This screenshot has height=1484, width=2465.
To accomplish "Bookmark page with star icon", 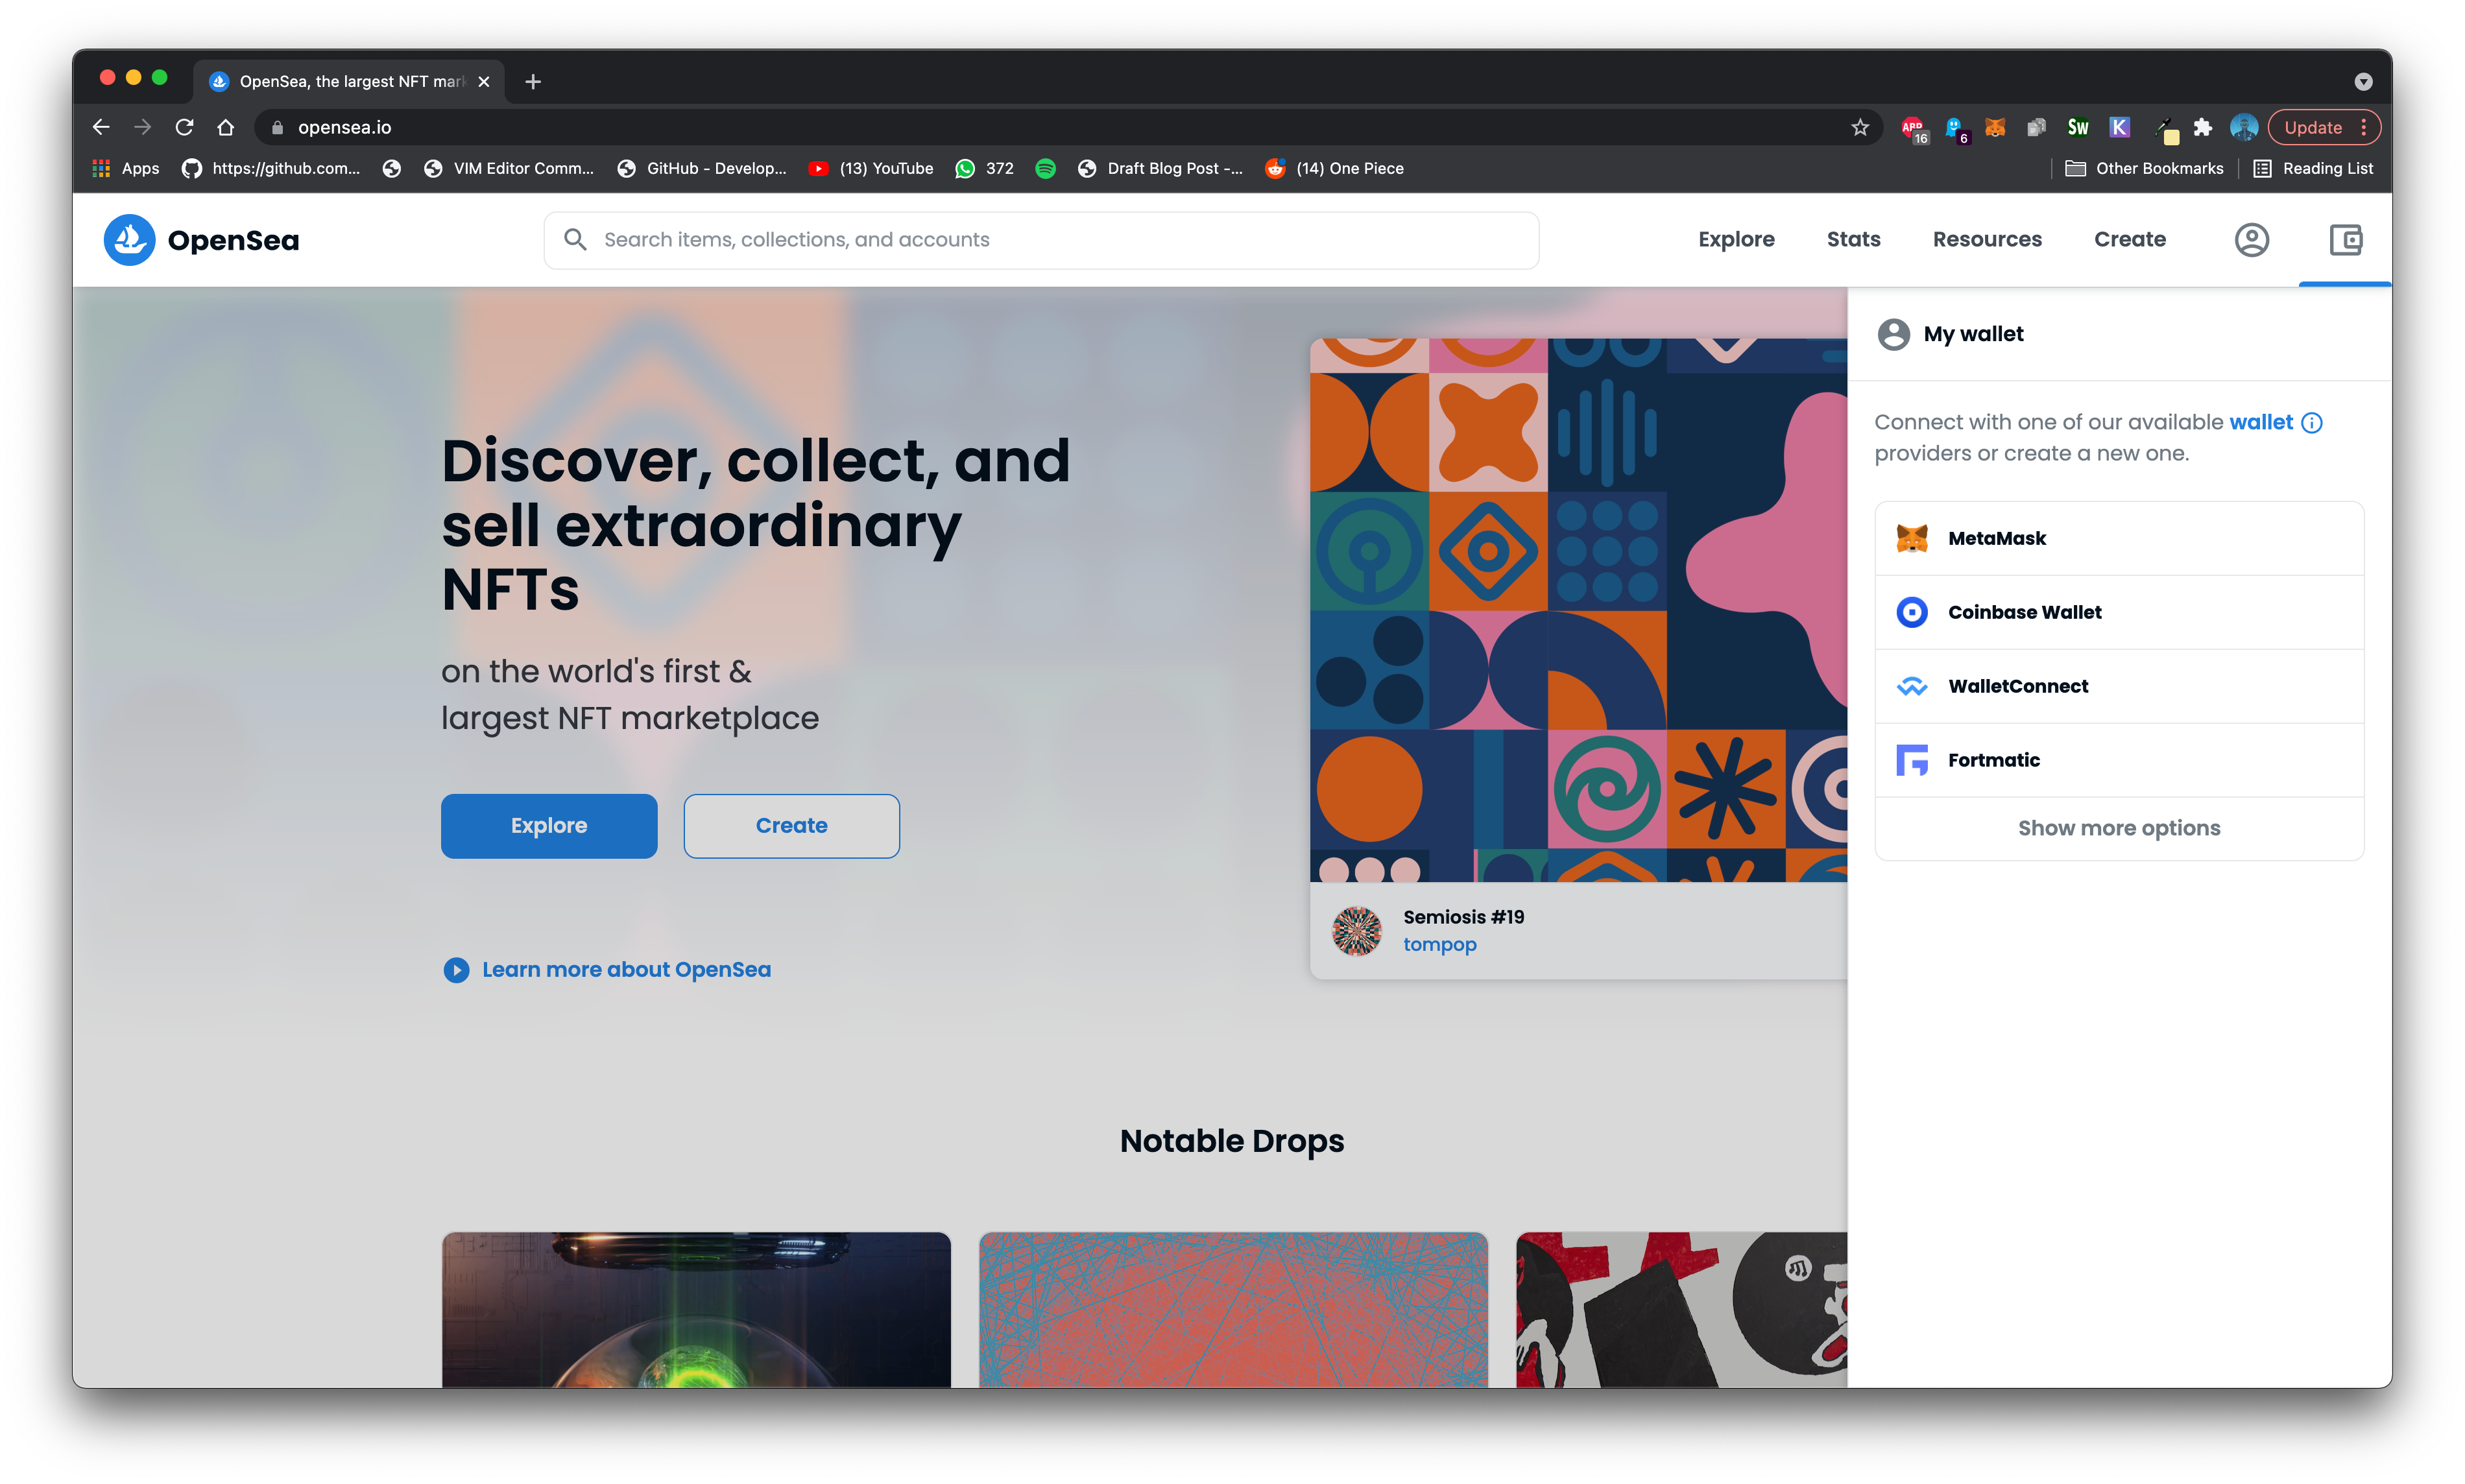I will (x=1859, y=127).
